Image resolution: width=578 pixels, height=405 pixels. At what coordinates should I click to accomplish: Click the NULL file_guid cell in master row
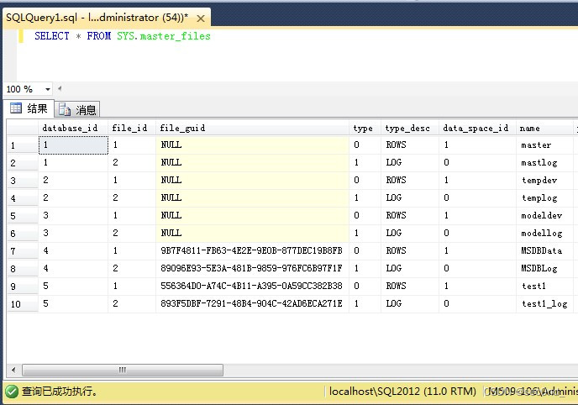[253, 145]
